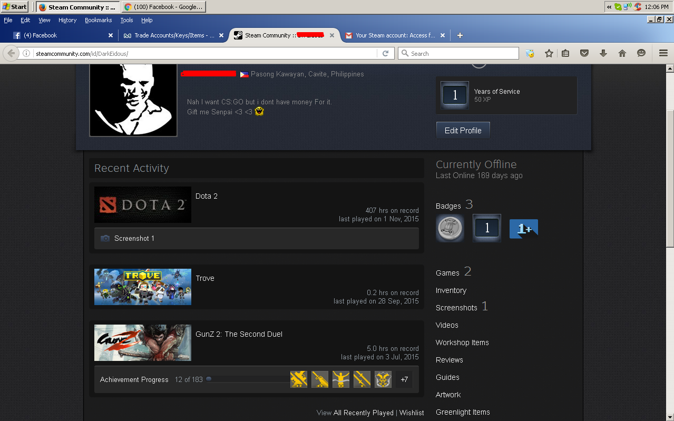Switch to the Your Steam account Gmail tab
674x421 pixels.
tap(395, 35)
